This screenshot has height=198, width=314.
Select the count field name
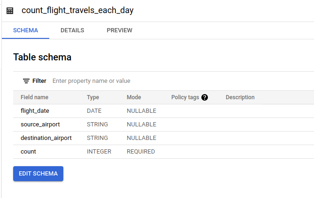coord(28,152)
